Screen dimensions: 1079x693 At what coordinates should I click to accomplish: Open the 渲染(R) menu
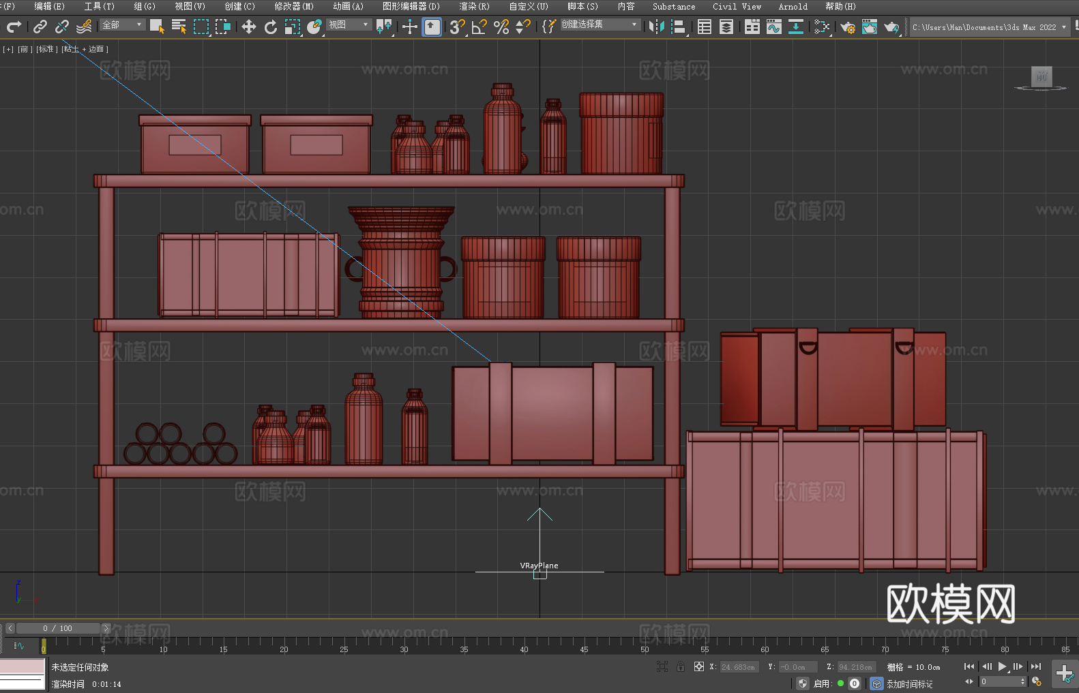point(474,6)
